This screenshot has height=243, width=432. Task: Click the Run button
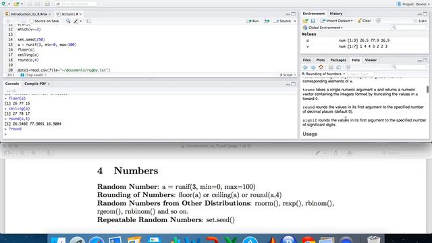coord(252,21)
